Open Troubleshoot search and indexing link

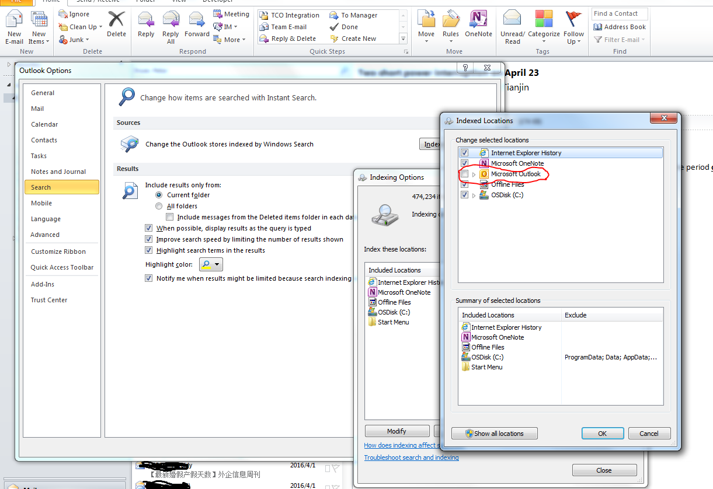coord(411,457)
